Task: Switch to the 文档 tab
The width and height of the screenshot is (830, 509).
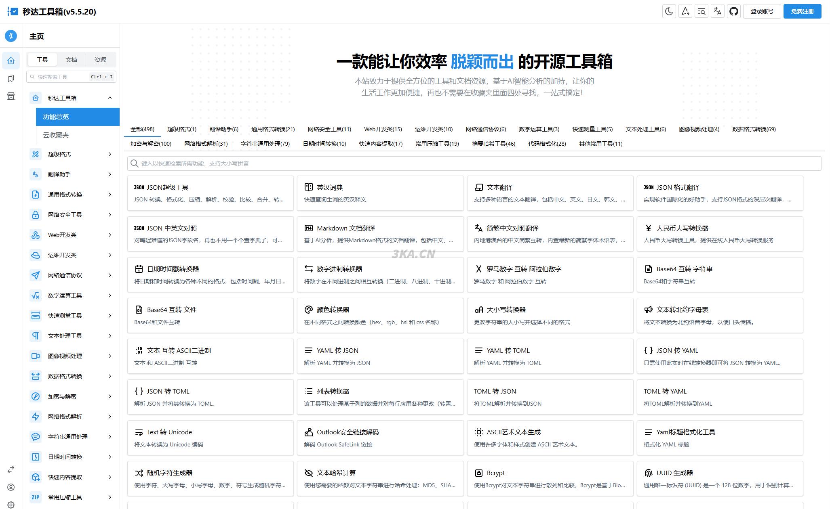Action: (71, 59)
